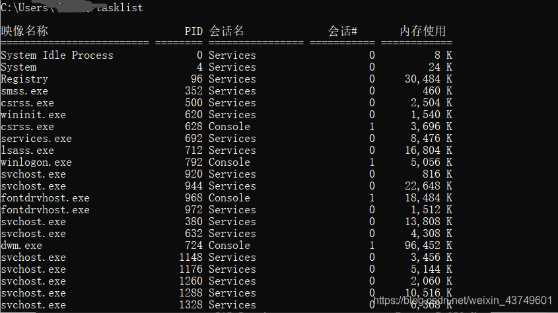The height and width of the screenshot is (313, 558).
Task: Click Console session name for PID 628
Action: (229, 126)
